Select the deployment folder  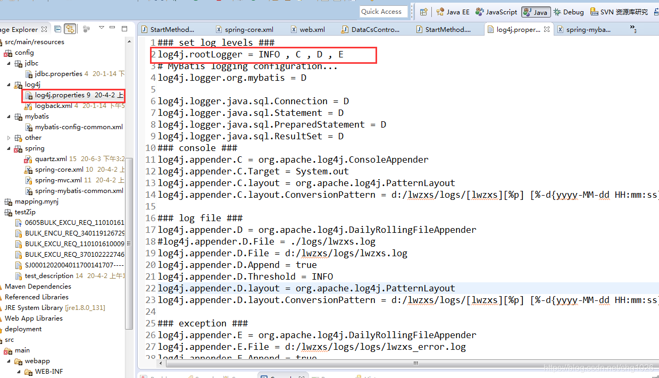point(23,329)
